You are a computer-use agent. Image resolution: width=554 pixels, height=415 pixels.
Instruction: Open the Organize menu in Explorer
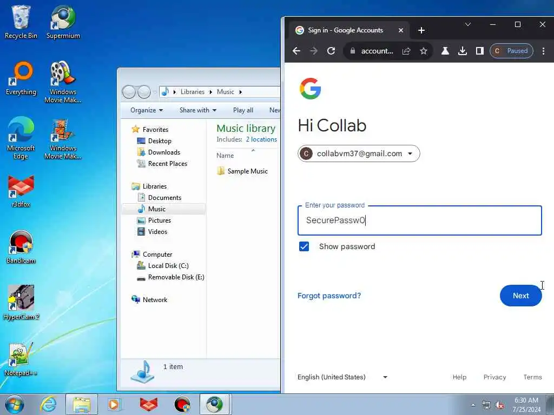[x=146, y=110]
